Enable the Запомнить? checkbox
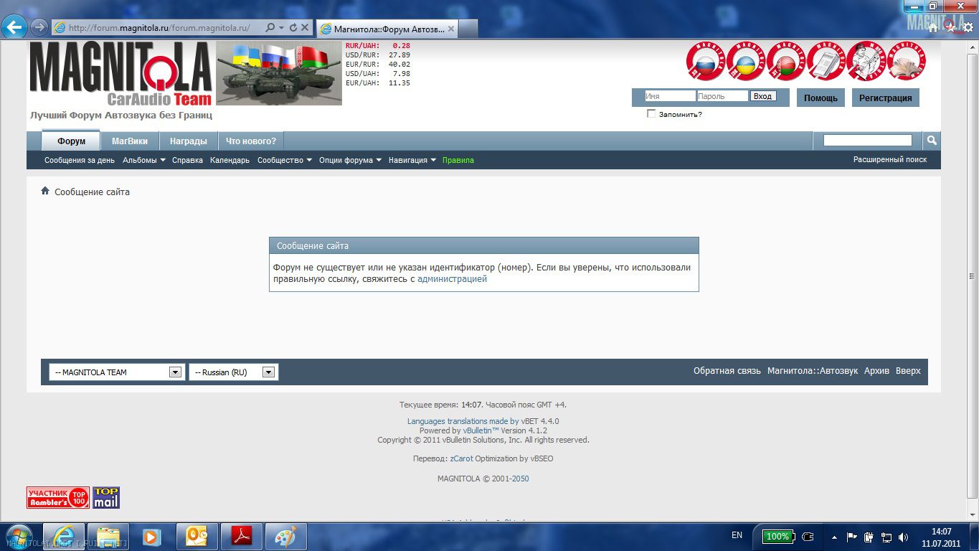The height and width of the screenshot is (551, 979). tap(651, 114)
